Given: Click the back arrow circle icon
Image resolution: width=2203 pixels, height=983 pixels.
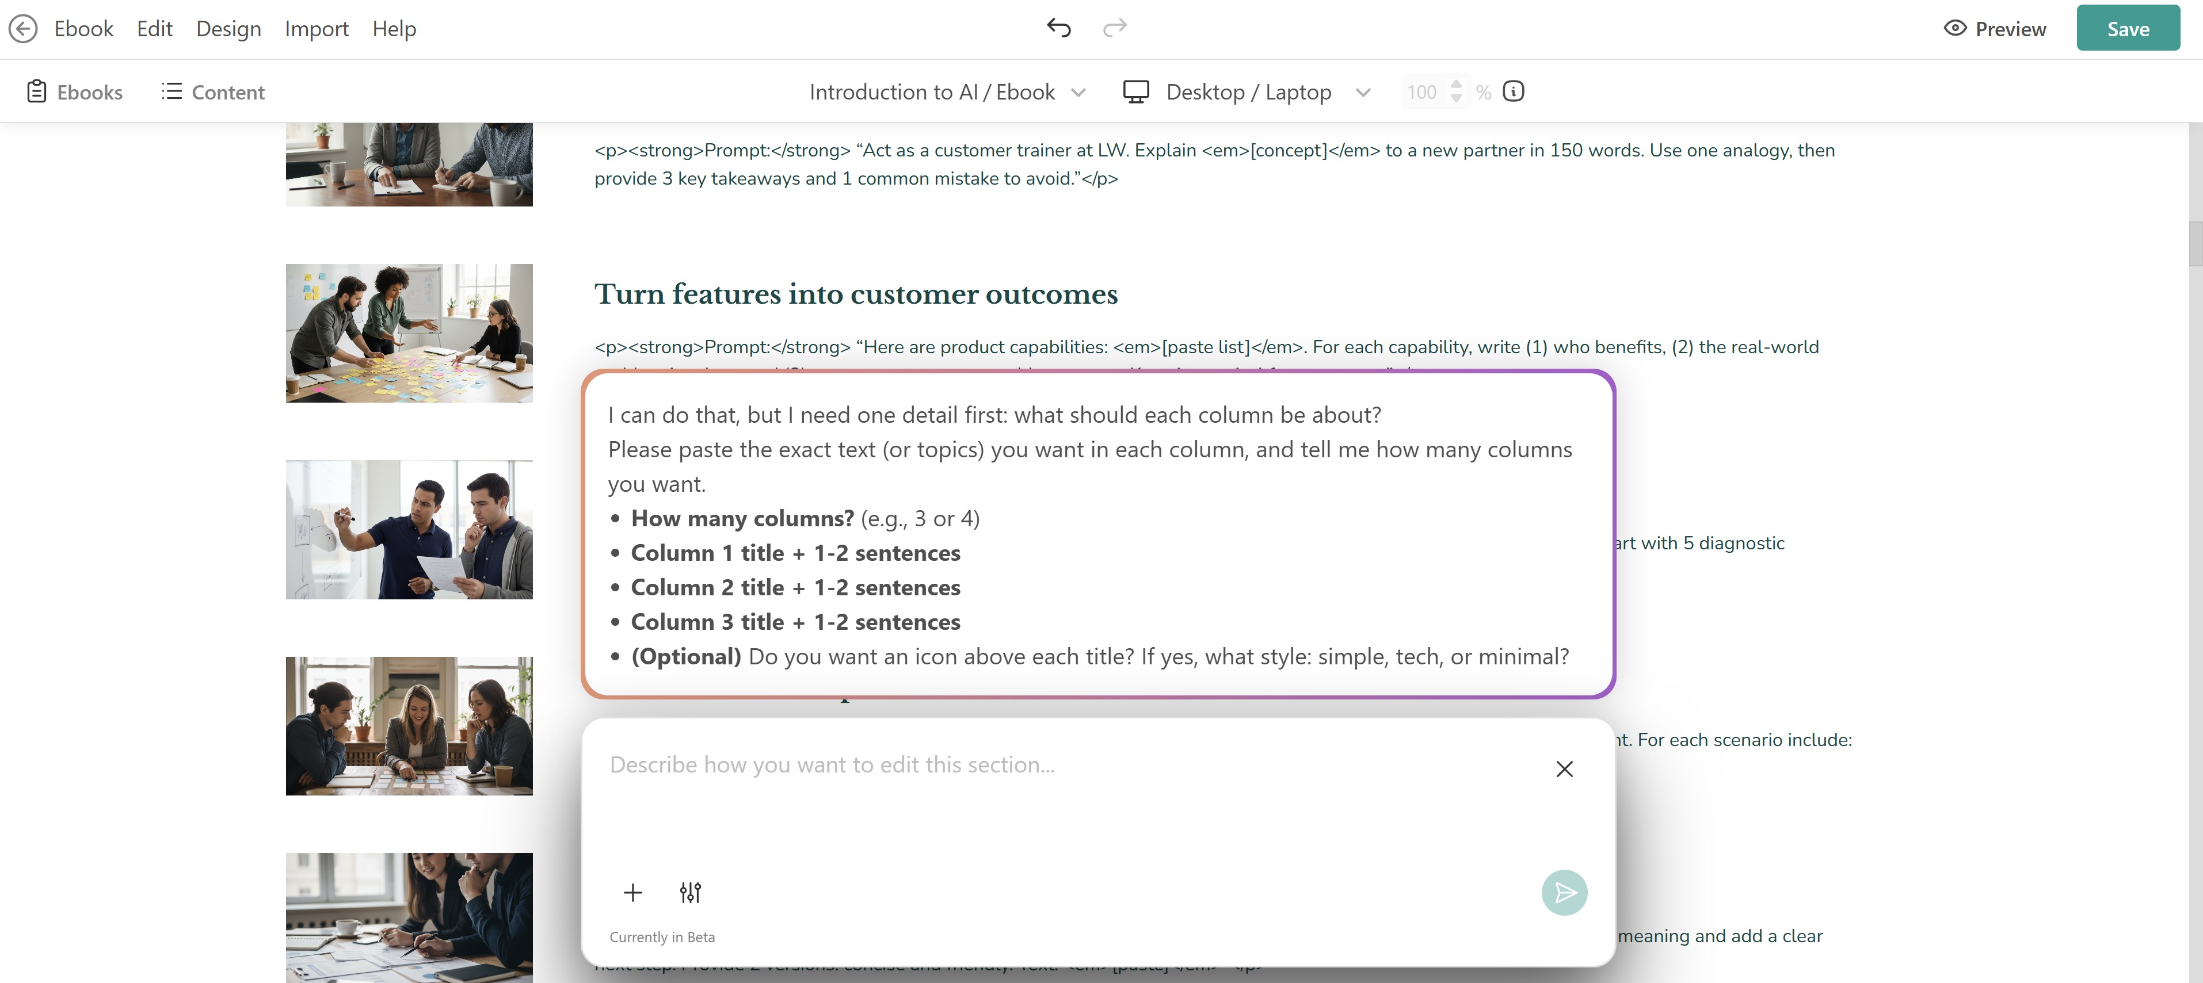Looking at the screenshot, I should (23, 28).
